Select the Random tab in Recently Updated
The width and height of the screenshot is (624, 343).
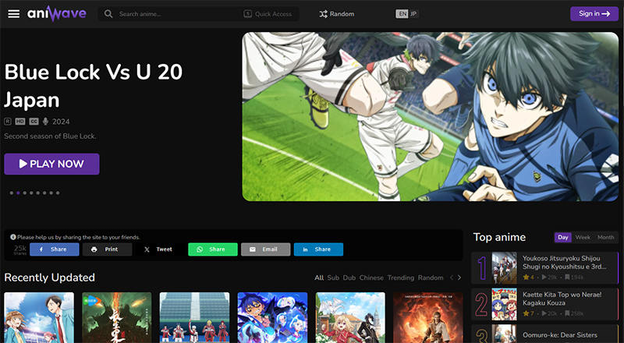(431, 278)
